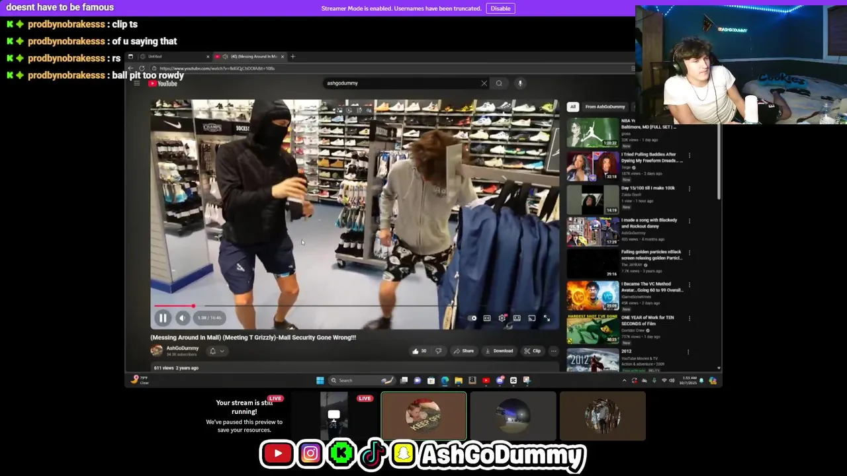Click the browser address bar URL
Screen dimensions: 847x476
coord(216,69)
